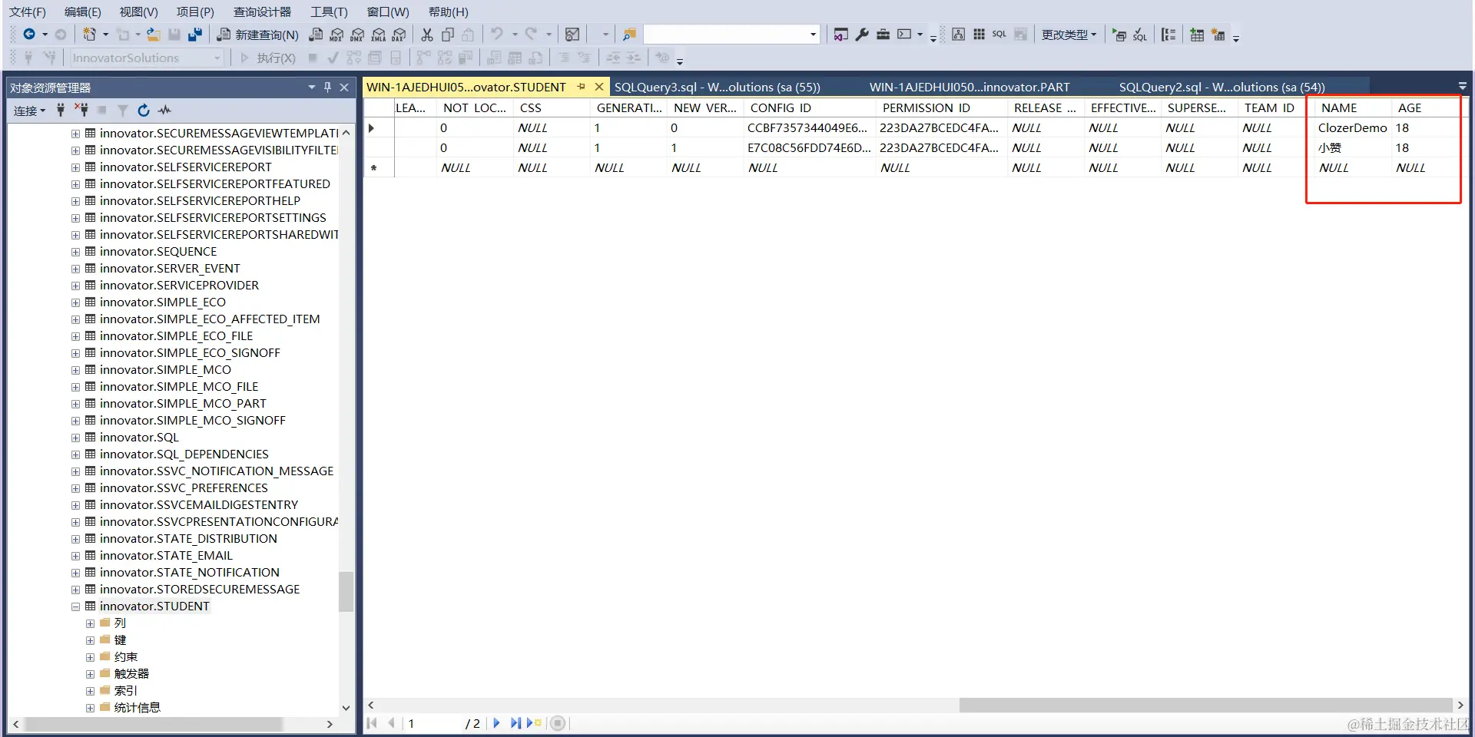Click the new project icon in toolbar
Image resolution: width=1475 pixels, height=737 pixels.
(90, 34)
